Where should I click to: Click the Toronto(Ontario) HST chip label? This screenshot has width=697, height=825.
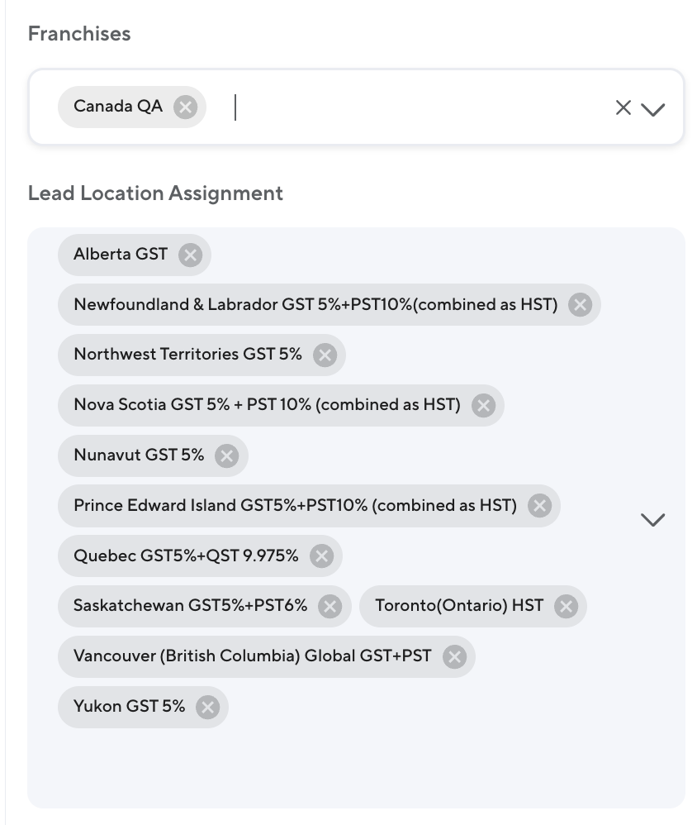pos(459,606)
